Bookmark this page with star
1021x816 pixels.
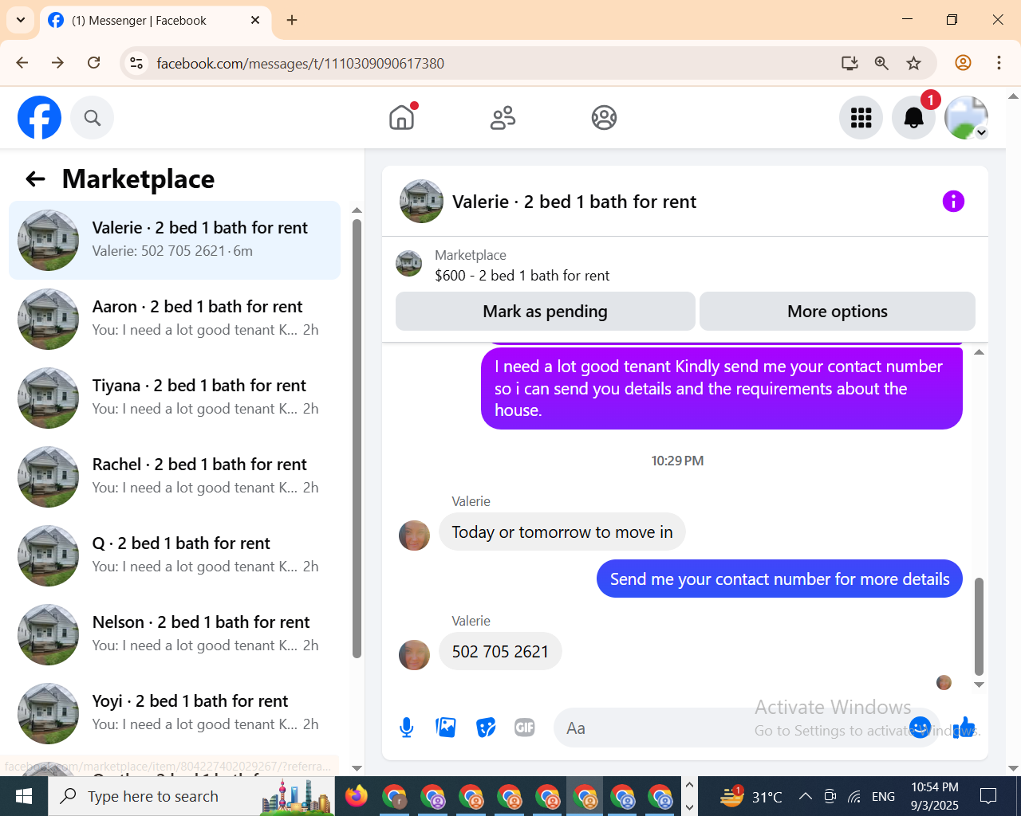pyautogui.click(x=914, y=63)
